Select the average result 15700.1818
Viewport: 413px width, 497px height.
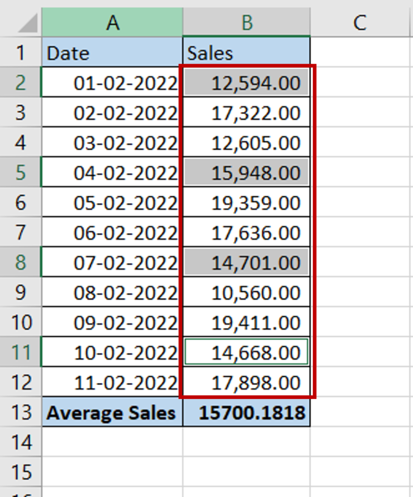point(247,412)
